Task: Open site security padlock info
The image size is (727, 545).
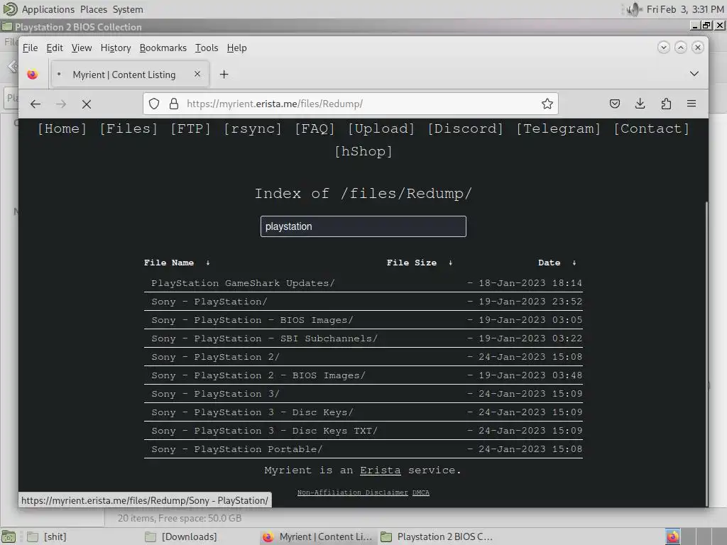Action: tap(174, 104)
